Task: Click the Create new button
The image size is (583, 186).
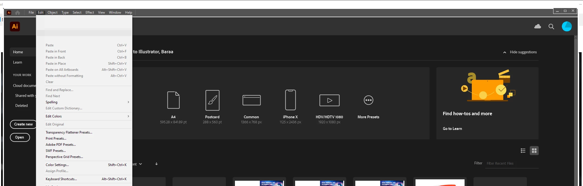Action: tap(23, 124)
